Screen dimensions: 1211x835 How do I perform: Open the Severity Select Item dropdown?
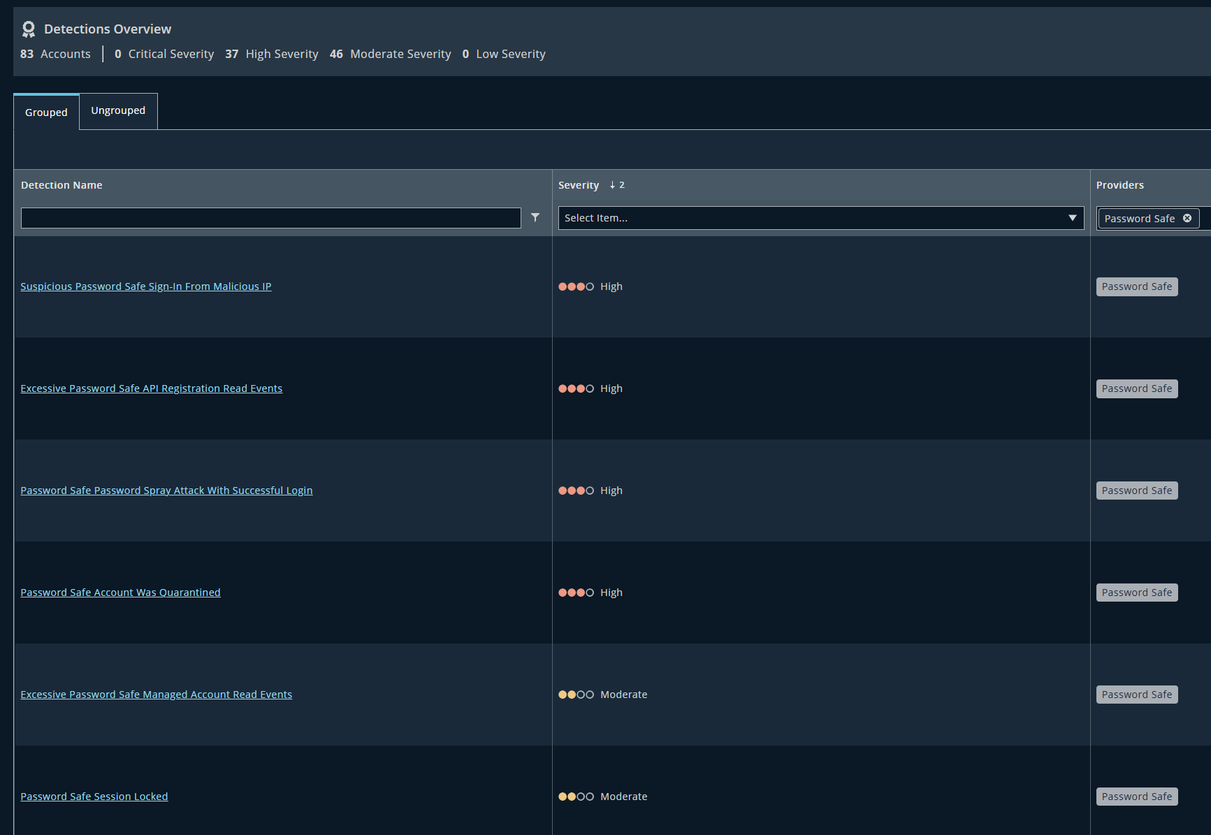point(811,218)
